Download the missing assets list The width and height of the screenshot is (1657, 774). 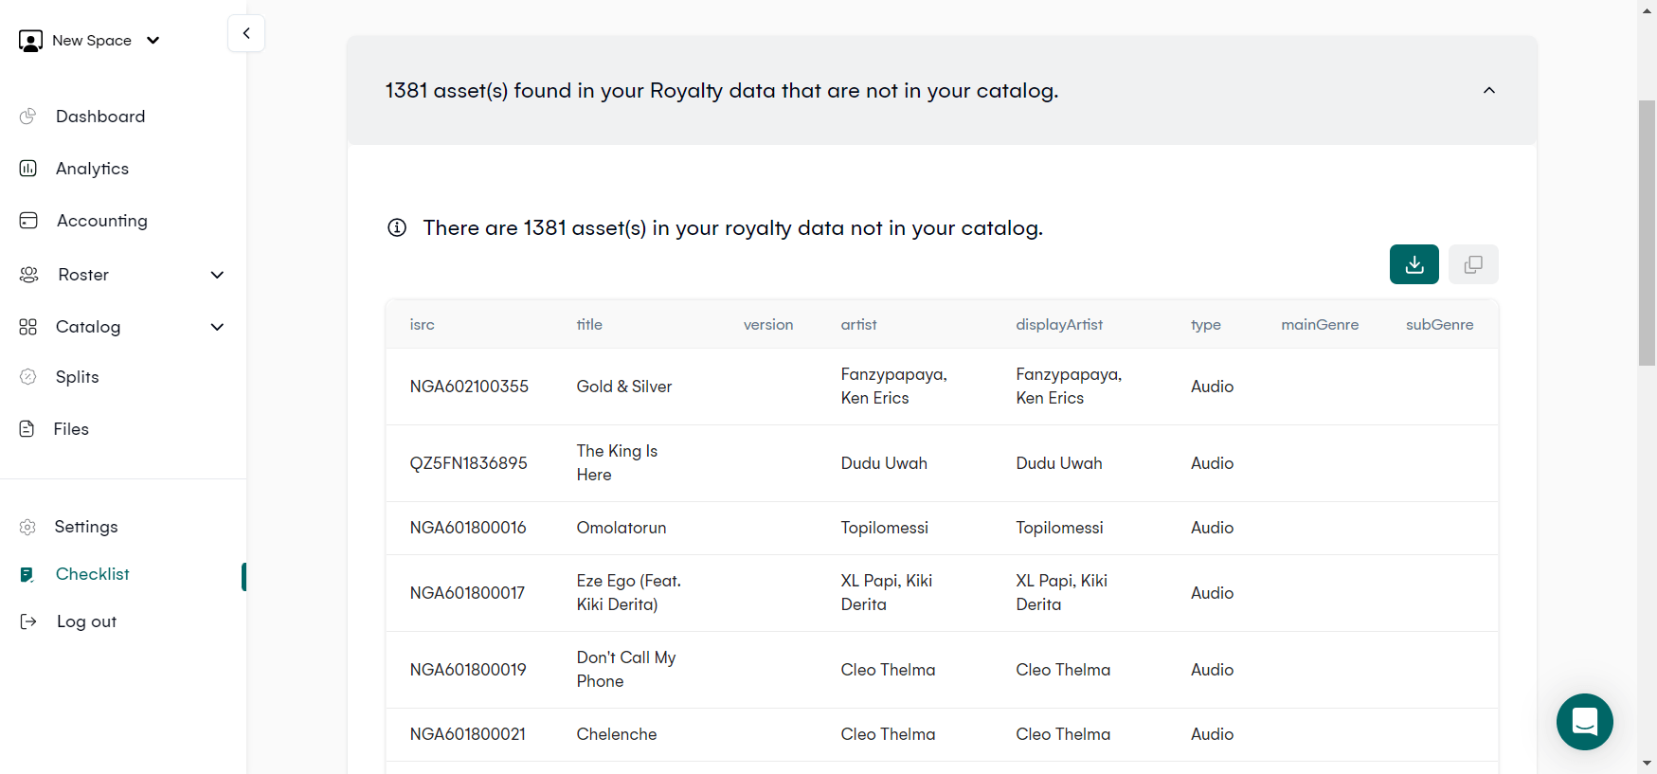tap(1414, 264)
